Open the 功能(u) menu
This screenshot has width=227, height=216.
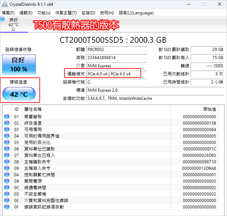pos(44,13)
